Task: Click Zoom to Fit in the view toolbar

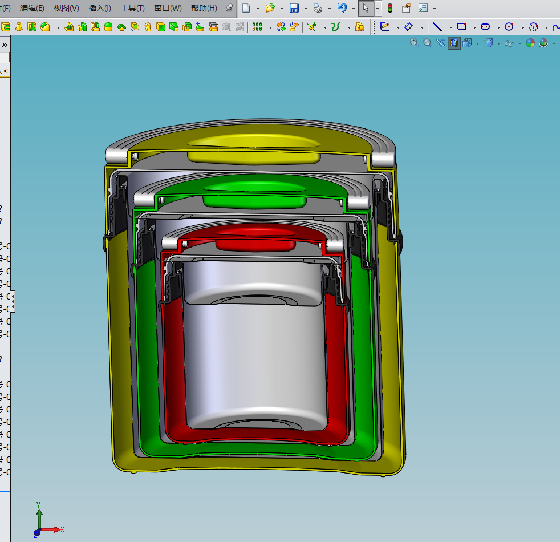Action: tap(414, 43)
